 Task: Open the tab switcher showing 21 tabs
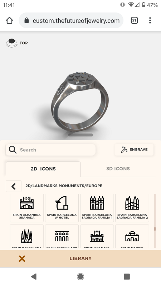pos(134,20)
